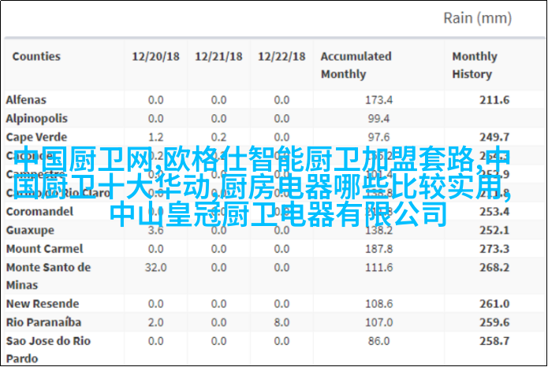Click the 12/21/18 column header

click(218, 57)
